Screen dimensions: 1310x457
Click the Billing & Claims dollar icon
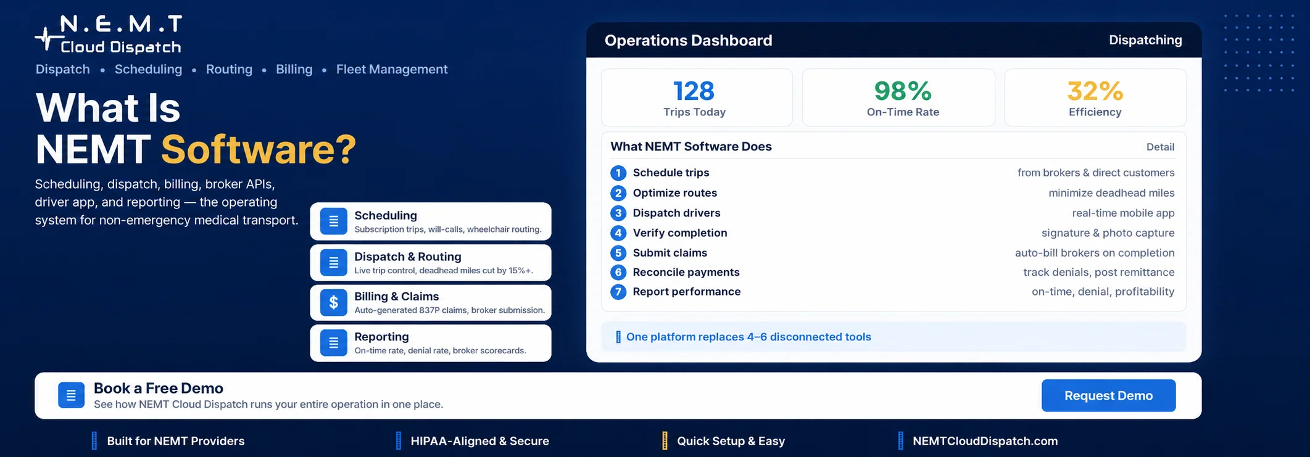point(334,303)
